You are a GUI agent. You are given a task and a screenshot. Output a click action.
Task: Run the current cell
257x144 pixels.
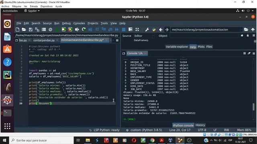click(63, 30)
